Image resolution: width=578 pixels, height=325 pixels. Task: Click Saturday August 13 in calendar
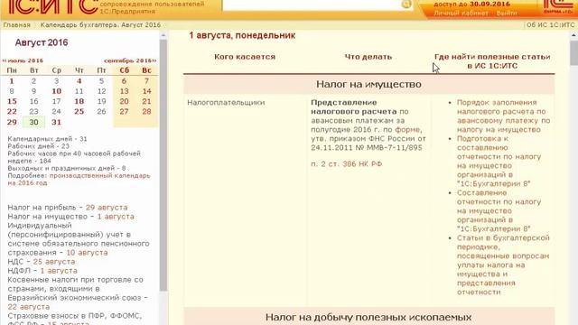tap(125, 91)
